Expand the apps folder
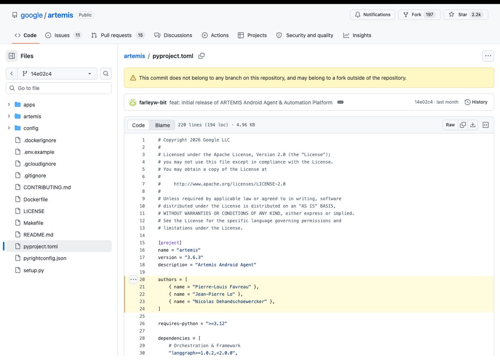The image size is (500, 360). click(9, 104)
